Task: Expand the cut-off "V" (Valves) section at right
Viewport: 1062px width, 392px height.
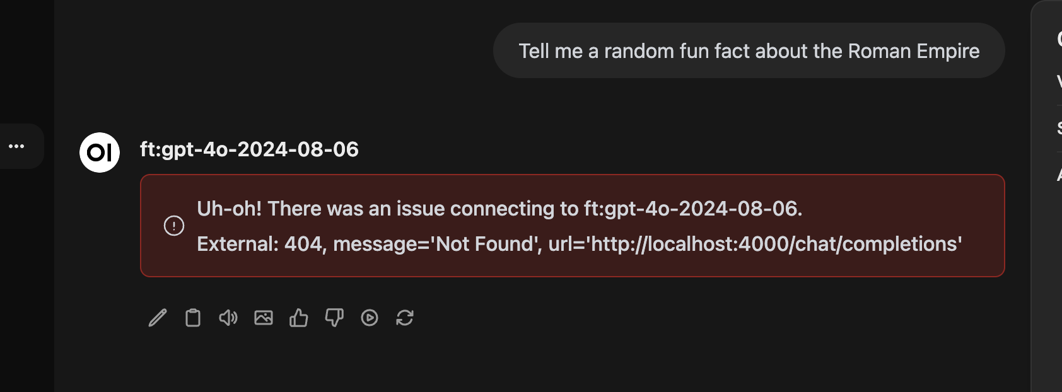Action: (1059, 81)
